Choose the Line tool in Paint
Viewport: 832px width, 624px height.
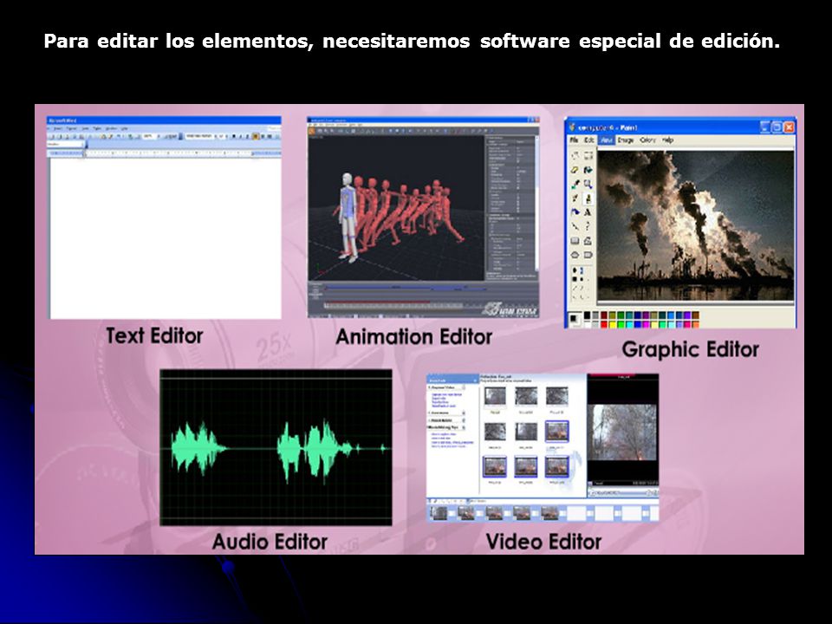[x=575, y=226]
